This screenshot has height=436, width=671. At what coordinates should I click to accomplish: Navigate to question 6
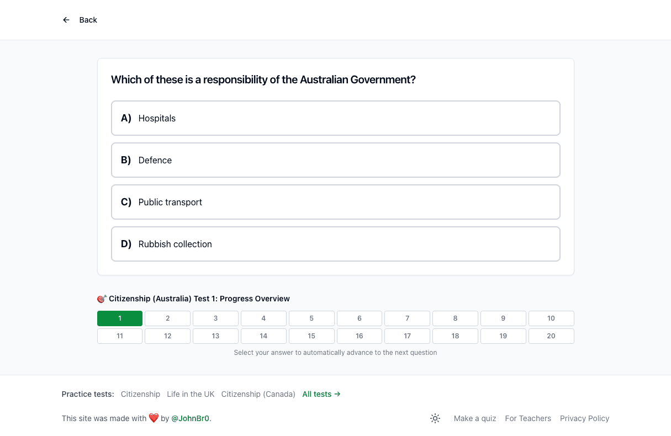pyautogui.click(x=360, y=318)
